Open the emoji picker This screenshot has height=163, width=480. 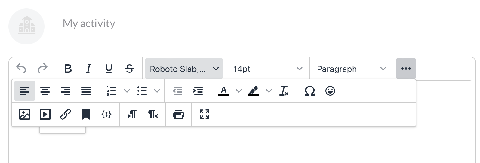330,91
